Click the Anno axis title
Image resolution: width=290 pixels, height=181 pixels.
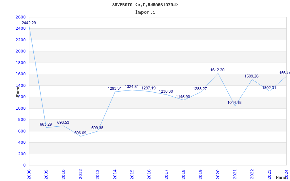tap(281, 178)
